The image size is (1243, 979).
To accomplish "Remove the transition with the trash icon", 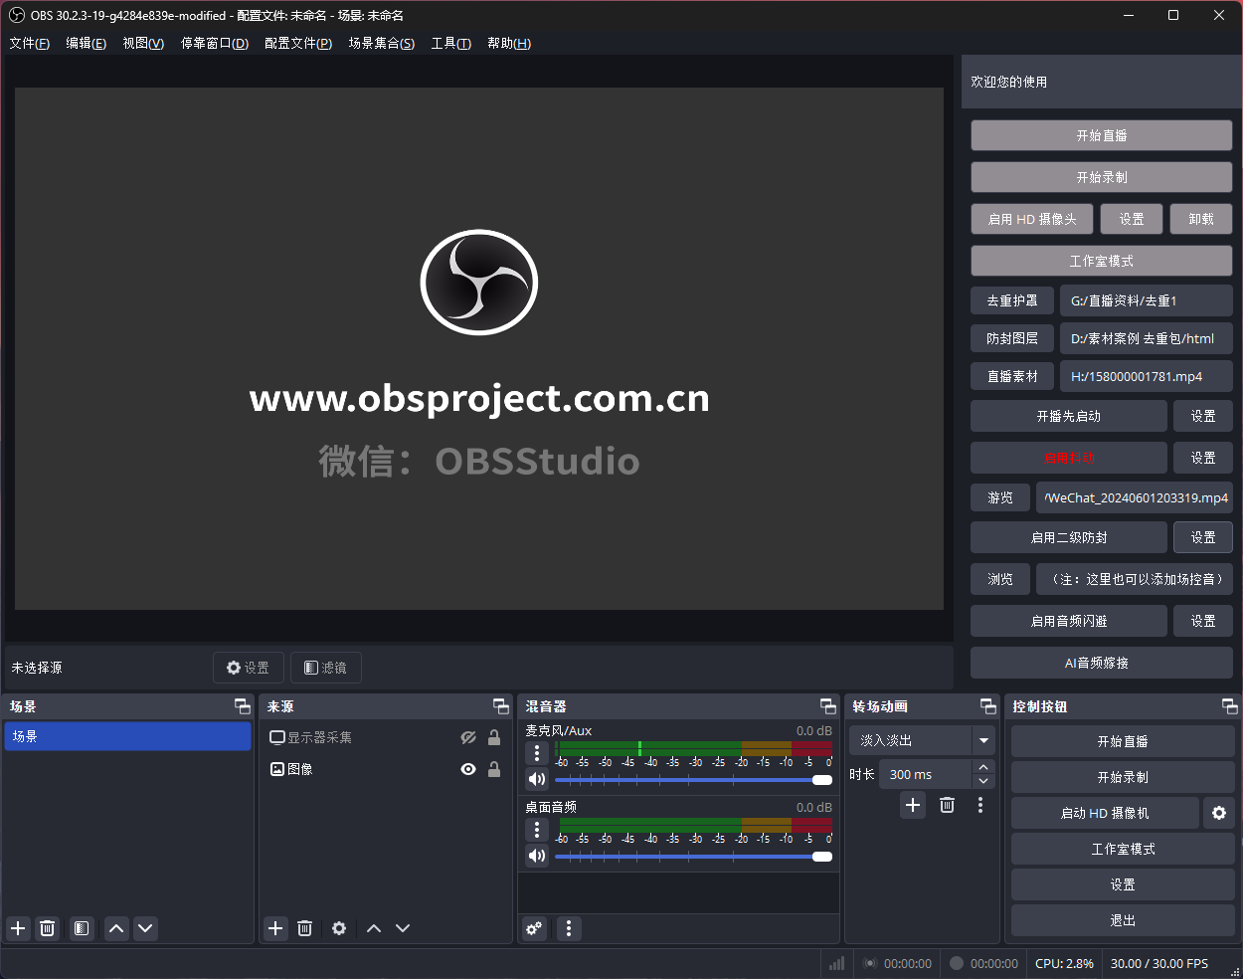I will [947, 805].
